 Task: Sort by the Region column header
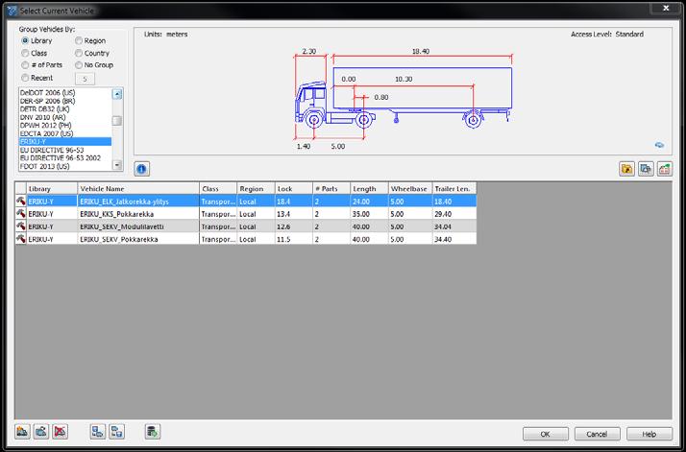tap(256, 189)
